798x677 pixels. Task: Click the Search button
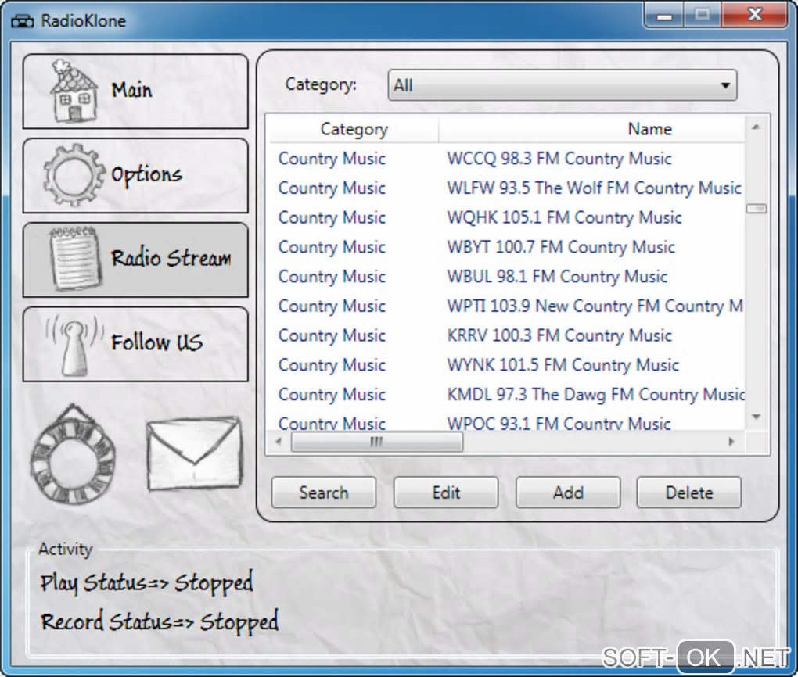click(324, 493)
